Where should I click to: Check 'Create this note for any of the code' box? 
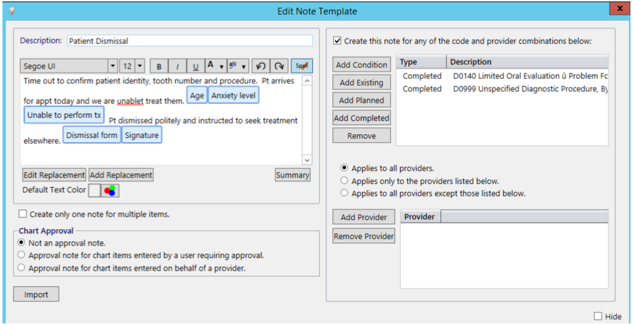337,40
